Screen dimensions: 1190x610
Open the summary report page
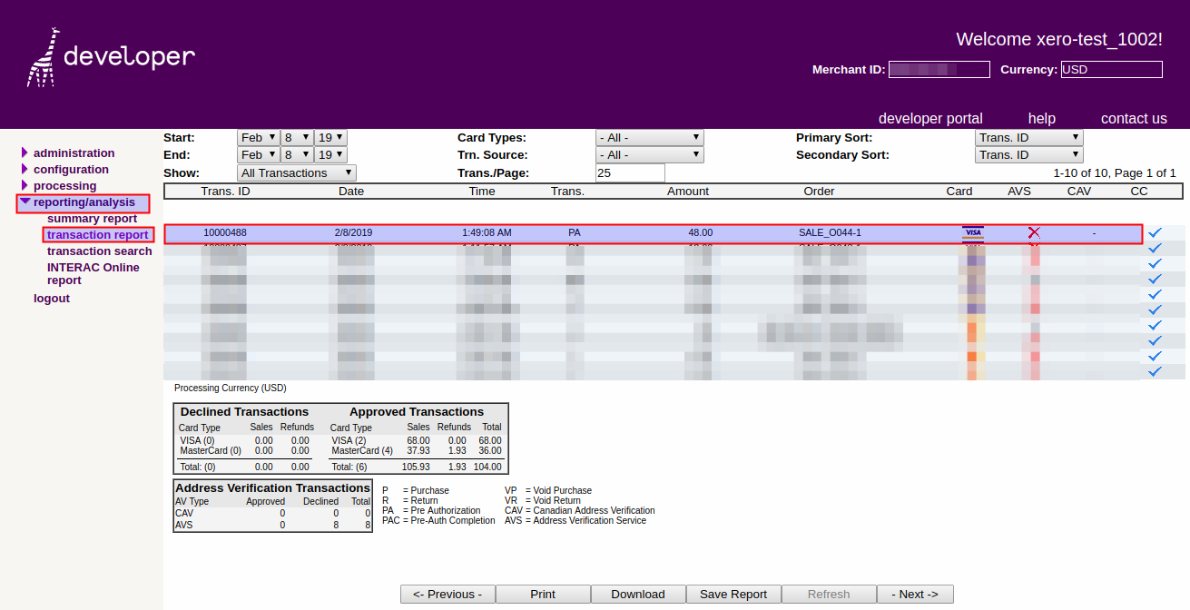point(92,219)
